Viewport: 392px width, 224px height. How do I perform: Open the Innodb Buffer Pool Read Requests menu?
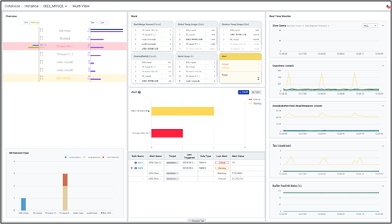382,105
